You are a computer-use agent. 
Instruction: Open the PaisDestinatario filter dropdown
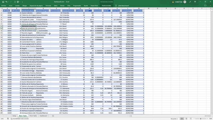(75, 11)
